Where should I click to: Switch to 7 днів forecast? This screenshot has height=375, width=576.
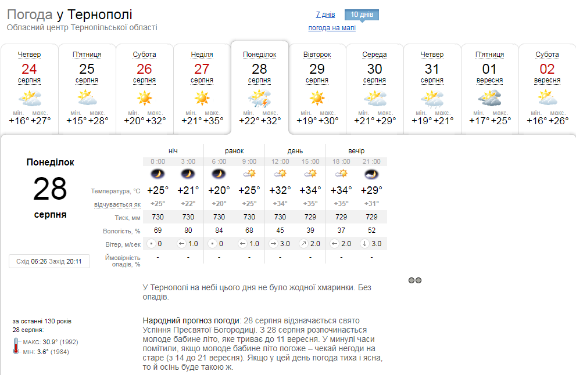(x=325, y=15)
